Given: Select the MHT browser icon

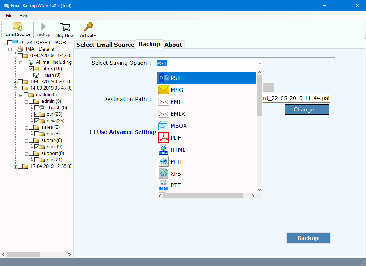Looking at the screenshot, I should click(x=163, y=161).
